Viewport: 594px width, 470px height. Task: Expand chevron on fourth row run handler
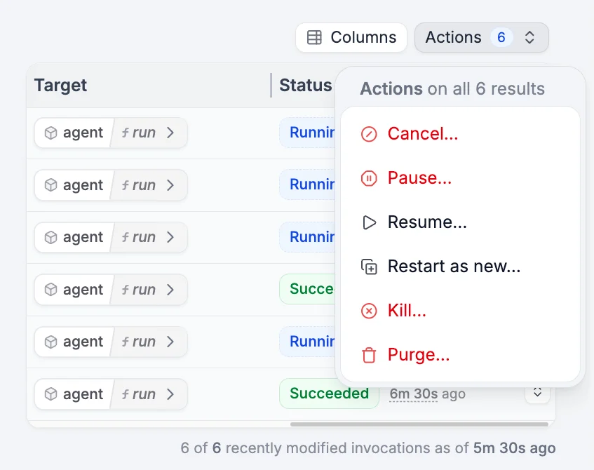170,290
